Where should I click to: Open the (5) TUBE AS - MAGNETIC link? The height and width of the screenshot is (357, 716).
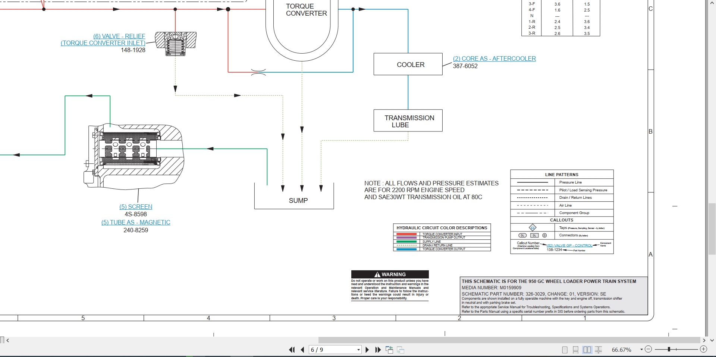[x=136, y=222]
